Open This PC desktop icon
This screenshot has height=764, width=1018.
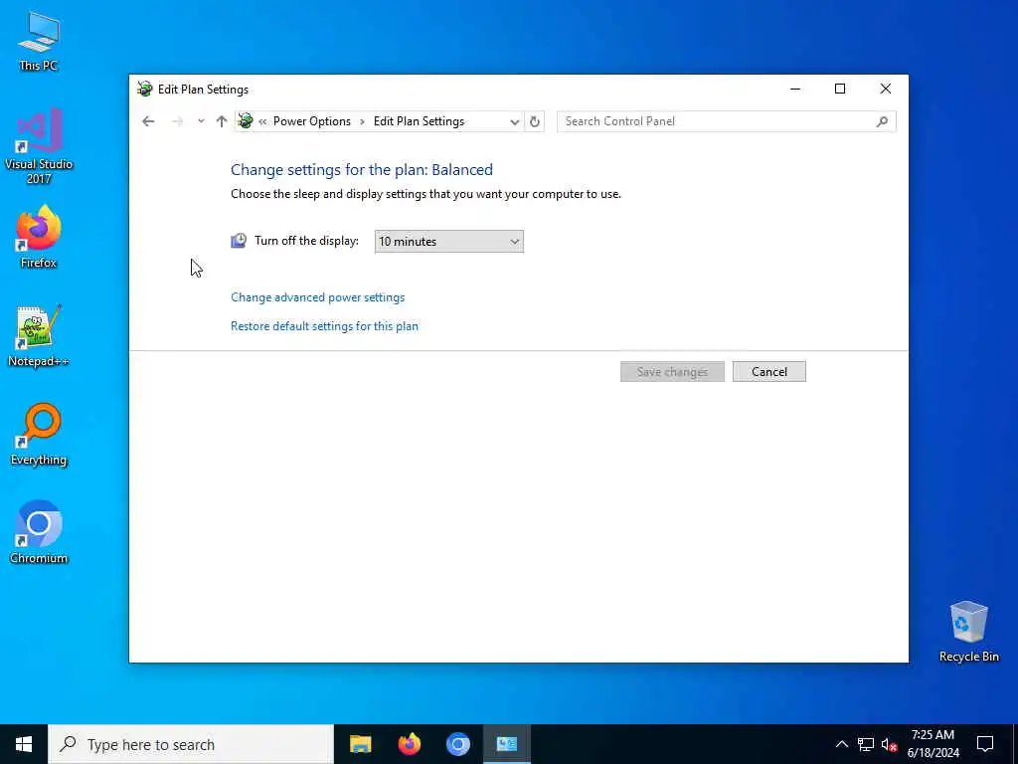coord(39,41)
